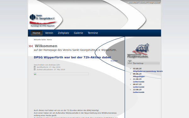Open the 72h-Aktion article headline
The width and height of the screenshot is (189, 118).
click(72, 57)
